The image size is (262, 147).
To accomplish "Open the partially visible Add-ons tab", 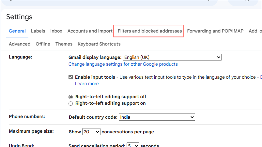I will click(x=255, y=31).
